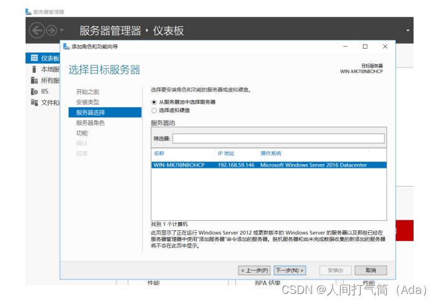Go to 服务器角色 wizard step
436x302 pixels.
(x=90, y=123)
